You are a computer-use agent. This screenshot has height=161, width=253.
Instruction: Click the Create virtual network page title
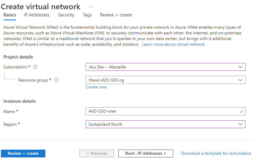coord(41,7)
